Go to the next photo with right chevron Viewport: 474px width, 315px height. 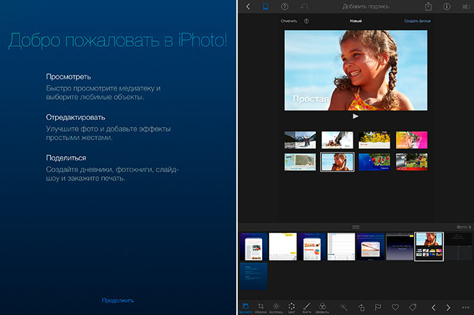[x=448, y=307]
